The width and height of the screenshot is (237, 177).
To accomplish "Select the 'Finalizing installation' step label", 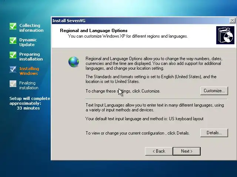I will click(x=29, y=85).
